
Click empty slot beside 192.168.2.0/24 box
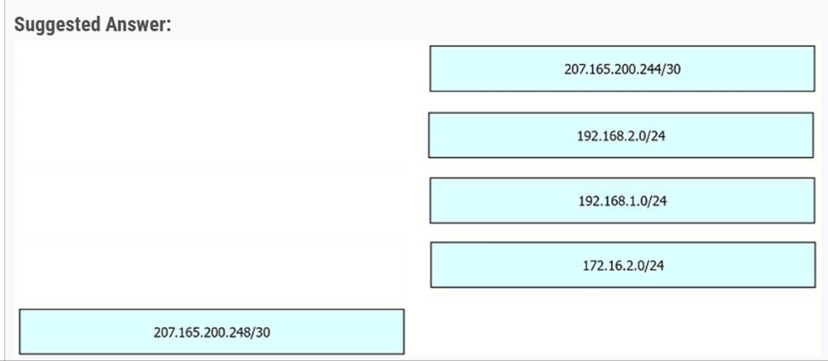coord(211,135)
